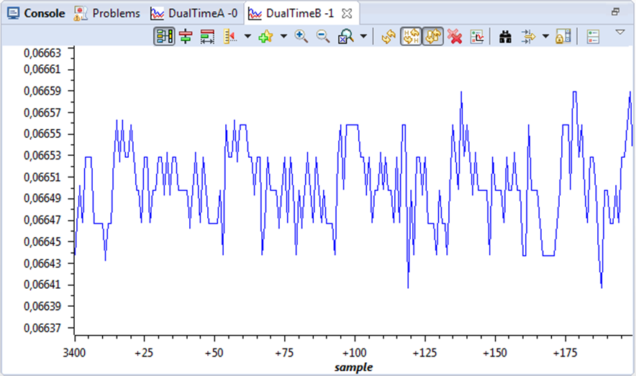Click the binoculars find icon
Viewport: 636px width, 376px height.
click(505, 37)
